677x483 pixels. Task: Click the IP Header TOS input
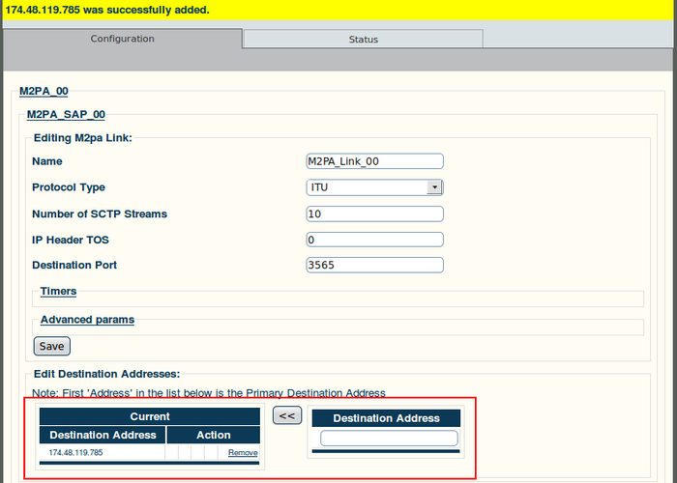[x=375, y=240]
